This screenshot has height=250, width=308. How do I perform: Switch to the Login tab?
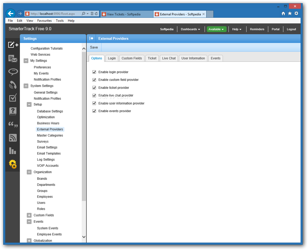click(112, 58)
